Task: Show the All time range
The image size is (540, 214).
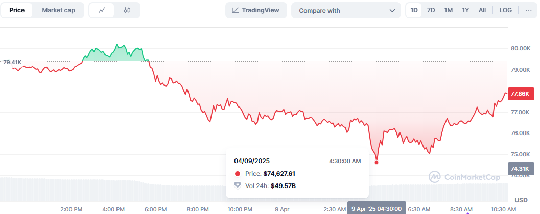Action: [x=482, y=10]
